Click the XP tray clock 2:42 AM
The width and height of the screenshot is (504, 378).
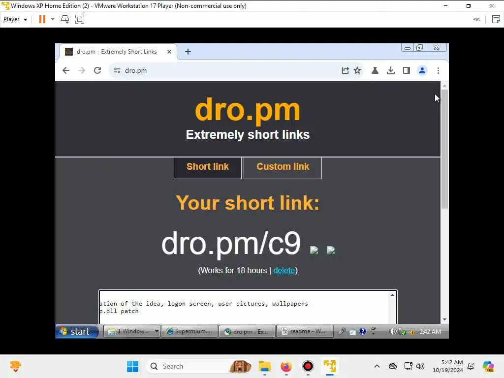(430, 332)
